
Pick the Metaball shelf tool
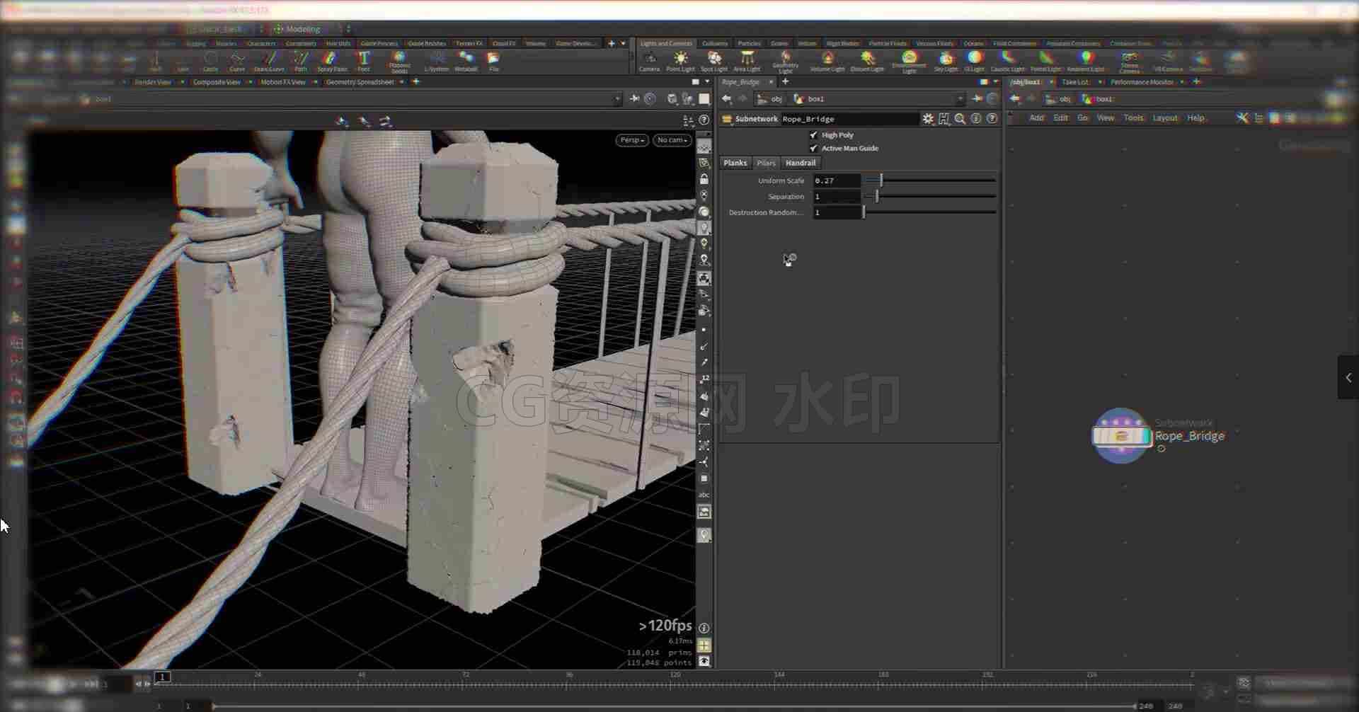[466, 61]
